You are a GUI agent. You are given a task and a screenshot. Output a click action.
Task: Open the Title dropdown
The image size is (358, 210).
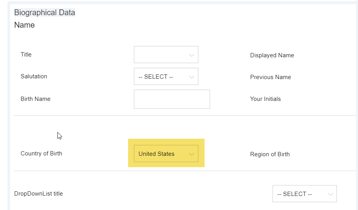(x=166, y=55)
